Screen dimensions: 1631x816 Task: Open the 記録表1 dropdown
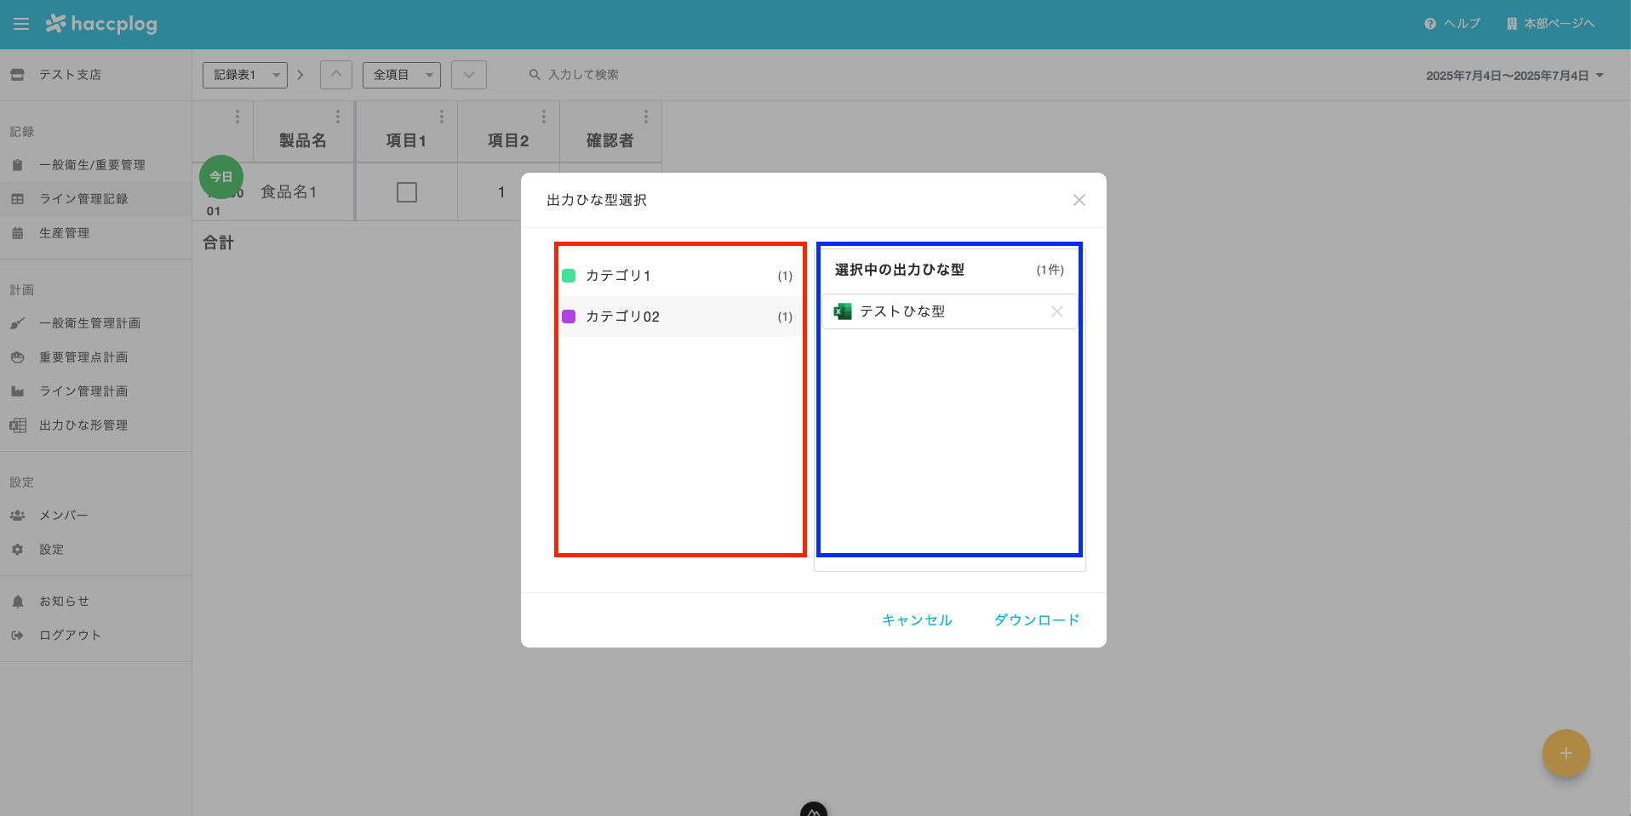tap(244, 75)
